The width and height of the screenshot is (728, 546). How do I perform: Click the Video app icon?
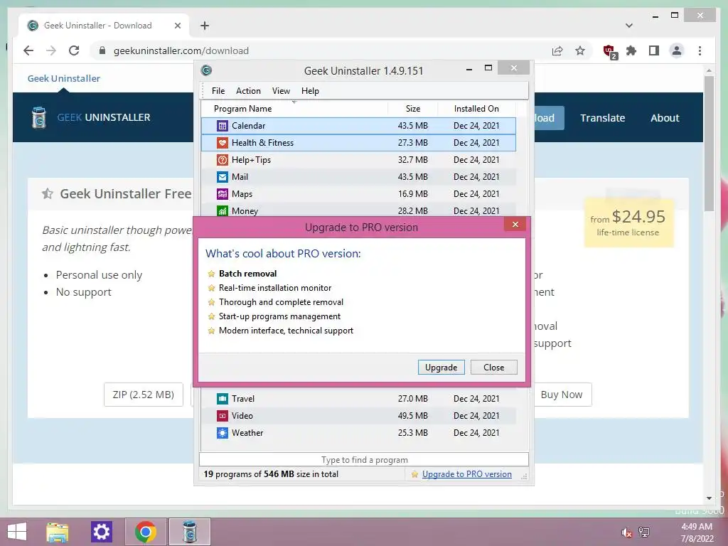tap(223, 416)
